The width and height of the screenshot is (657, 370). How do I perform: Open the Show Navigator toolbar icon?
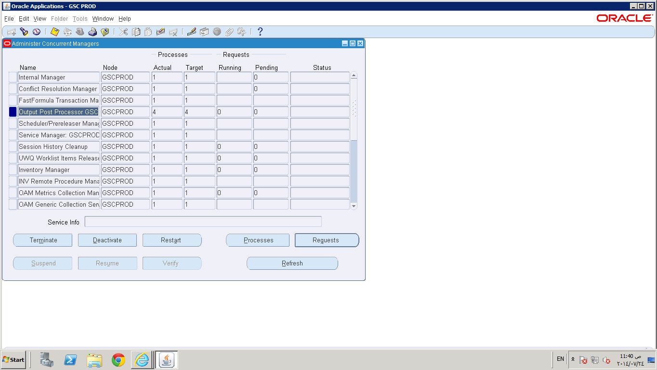tap(36, 32)
